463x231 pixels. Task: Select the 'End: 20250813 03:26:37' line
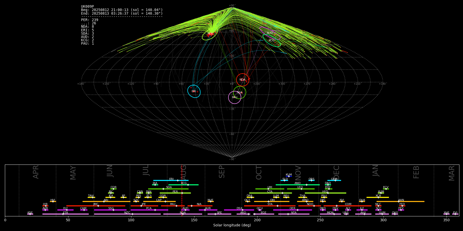pyautogui.click(x=122, y=13)
